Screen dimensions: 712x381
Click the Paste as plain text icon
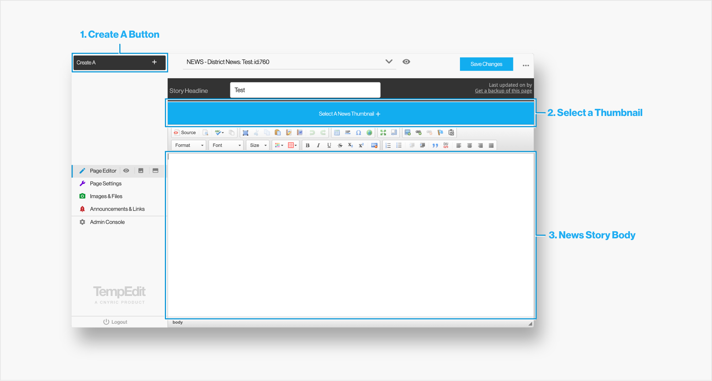click(289, 133)
